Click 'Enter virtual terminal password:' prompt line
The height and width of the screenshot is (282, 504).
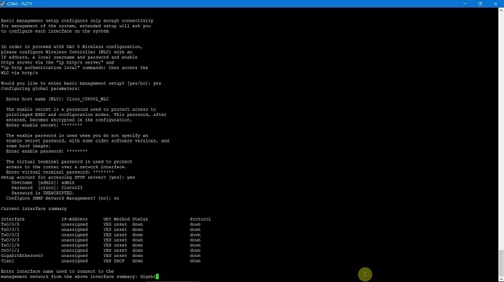click(59, 172)
